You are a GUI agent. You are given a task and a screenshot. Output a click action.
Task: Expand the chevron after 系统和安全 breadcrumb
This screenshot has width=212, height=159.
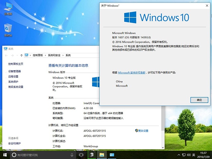(63, 55)
